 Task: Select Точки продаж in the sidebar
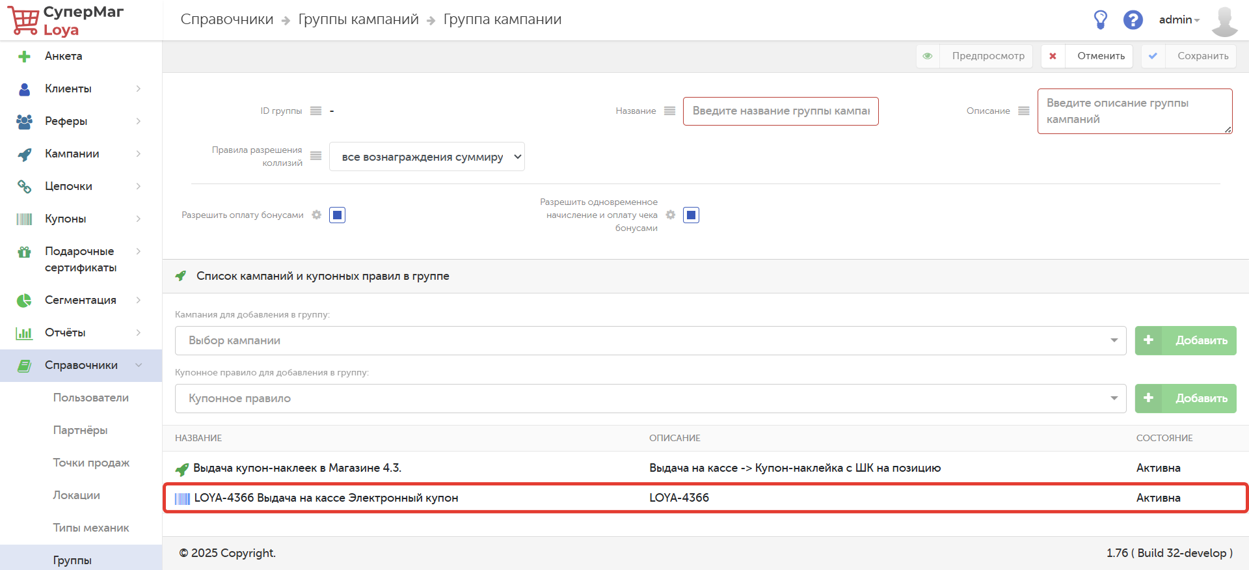(x=91, y=463)
